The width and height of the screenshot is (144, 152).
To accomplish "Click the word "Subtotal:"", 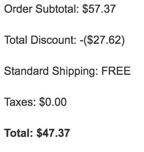I will (57, 9).
